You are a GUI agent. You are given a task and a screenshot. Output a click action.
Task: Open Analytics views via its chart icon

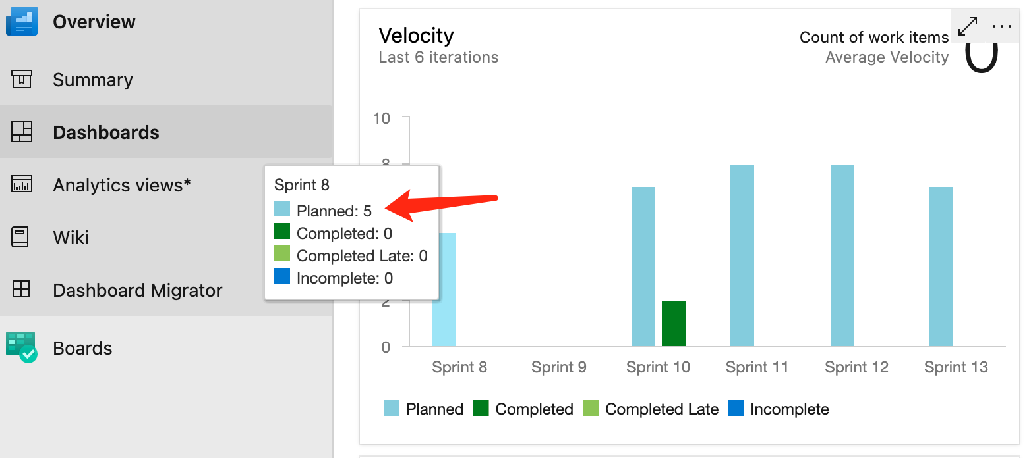(22, 184)
